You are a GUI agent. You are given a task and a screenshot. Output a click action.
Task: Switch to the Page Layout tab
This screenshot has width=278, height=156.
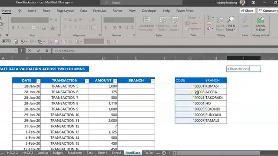pyautogui.click(x=65, y=10)
